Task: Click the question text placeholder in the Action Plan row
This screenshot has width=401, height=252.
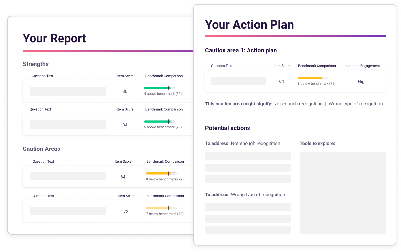Action: coord(239,81)
